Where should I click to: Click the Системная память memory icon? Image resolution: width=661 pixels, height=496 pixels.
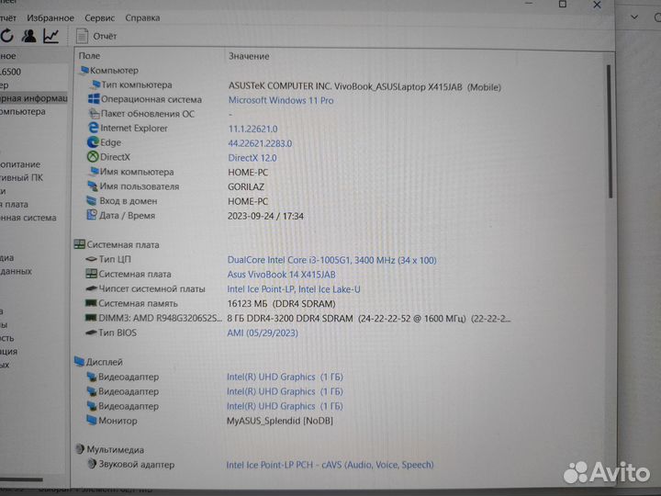click(91, 303)
